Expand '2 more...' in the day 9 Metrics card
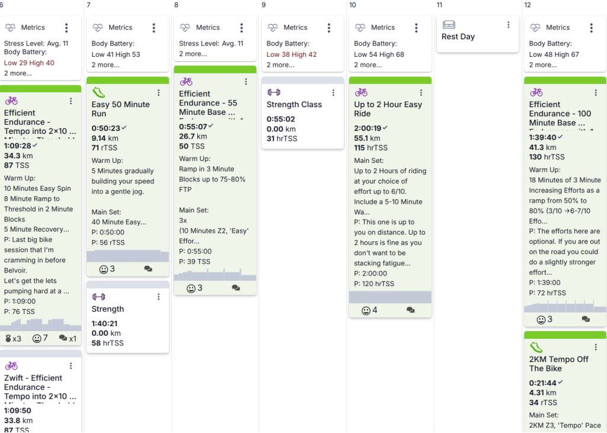 coord(280,65)
